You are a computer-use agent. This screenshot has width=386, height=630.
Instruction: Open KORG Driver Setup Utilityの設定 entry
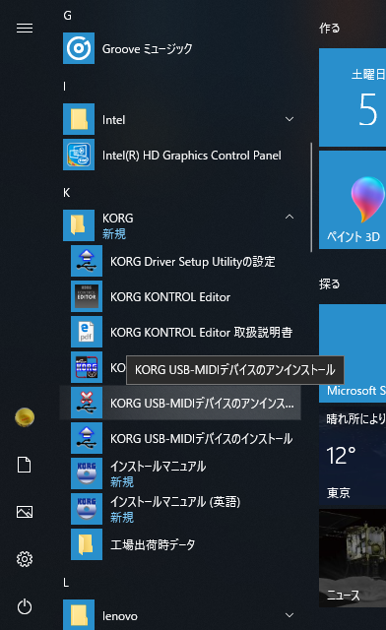click(193, 262)
